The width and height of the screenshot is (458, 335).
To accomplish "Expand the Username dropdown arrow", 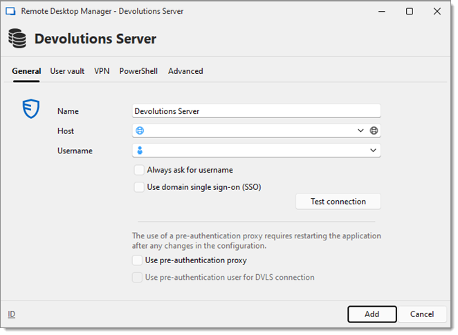I will (x=373, y=151).
